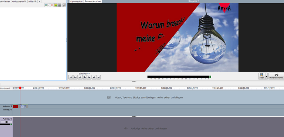Select the light bulb clip on Videospur 2
This screenshot has width=284, height=137.
click(23, 106)
